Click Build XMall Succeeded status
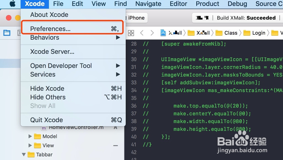Screen dimensions: 283x160 [246, 18]
